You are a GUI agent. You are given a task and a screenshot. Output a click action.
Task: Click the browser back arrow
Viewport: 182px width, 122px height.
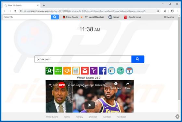coord(5,11)
